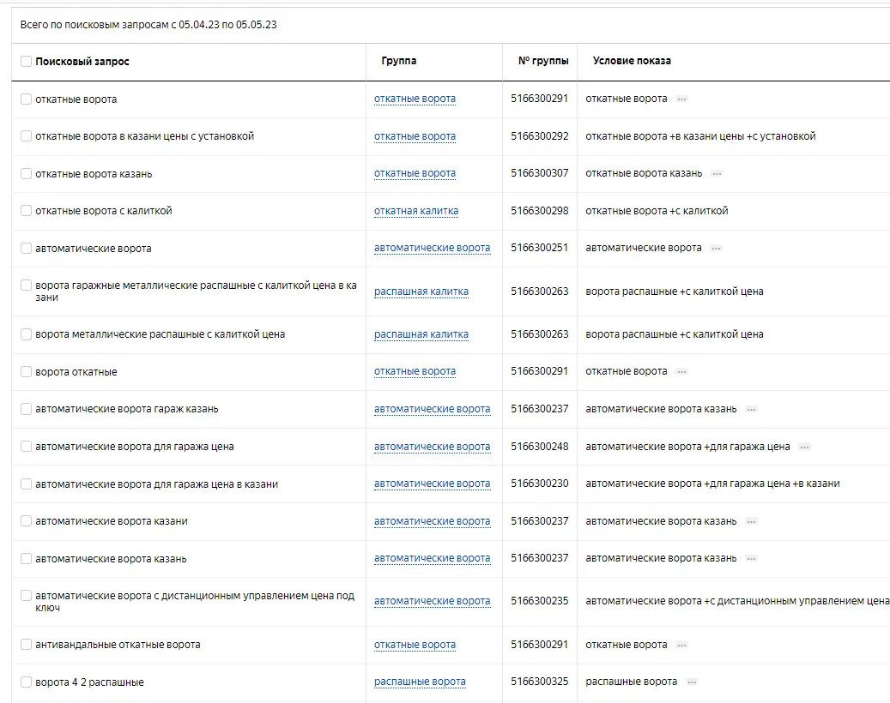Mark the 'автоматические ворота казани' checkbox

tap(26, 521)
